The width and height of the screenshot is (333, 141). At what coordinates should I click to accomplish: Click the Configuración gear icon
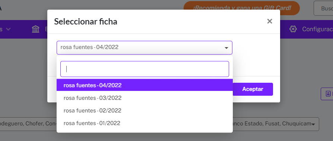(x=293, y=29)
